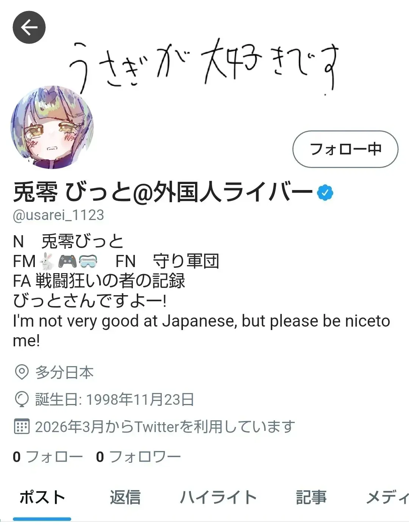The width and height of the screenshot is (409, 525).
Task: Open the ハイライト tab
Action: pos(219,498)
